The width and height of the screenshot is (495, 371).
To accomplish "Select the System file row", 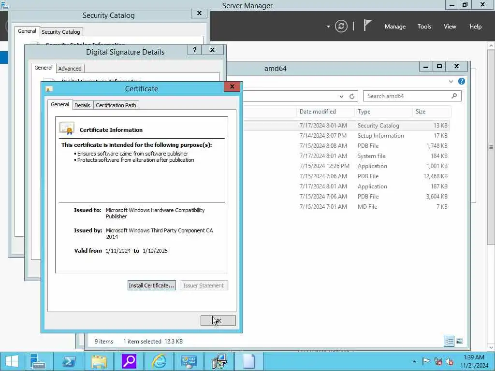I will tap(346, 156).
